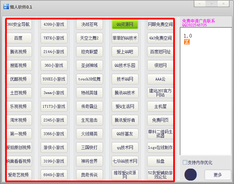The image size is (234, 184).
Task: Open QQ技术乐园
Action: click(125, 65)
